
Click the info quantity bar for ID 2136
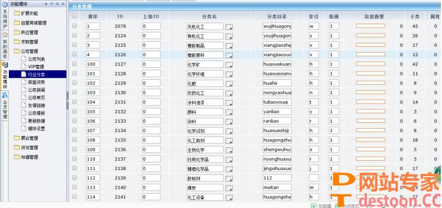click(370, 149)
